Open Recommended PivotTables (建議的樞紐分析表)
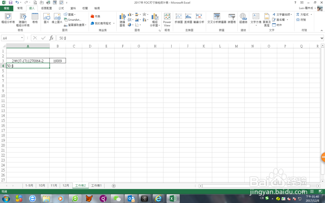Viewport: 325px width, 203px height. [23, 20]
